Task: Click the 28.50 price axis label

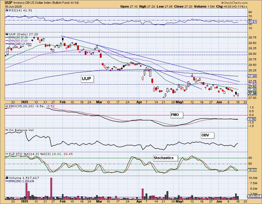Action: (252, 65)
